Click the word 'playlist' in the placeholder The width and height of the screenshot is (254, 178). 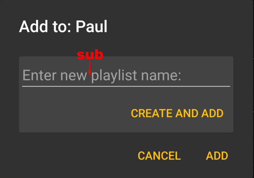pos(114,76)
